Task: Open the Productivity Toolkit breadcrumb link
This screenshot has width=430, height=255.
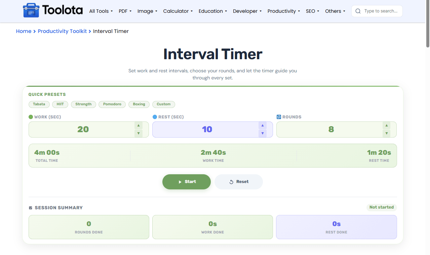Action: point(62,31)
